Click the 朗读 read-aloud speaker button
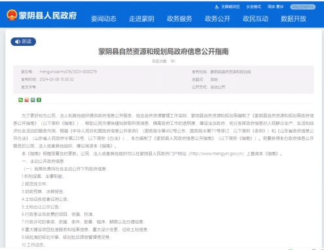The image size is (324, 250). click(x=24, y=41)
